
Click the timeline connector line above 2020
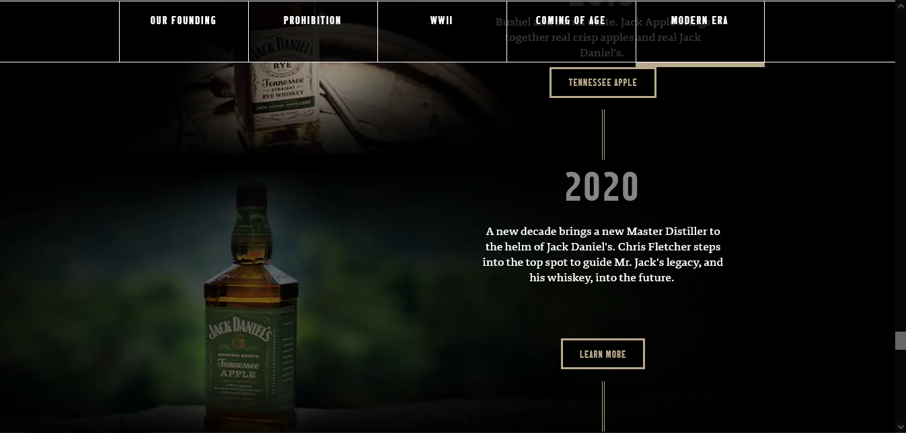tap(603, 134)
